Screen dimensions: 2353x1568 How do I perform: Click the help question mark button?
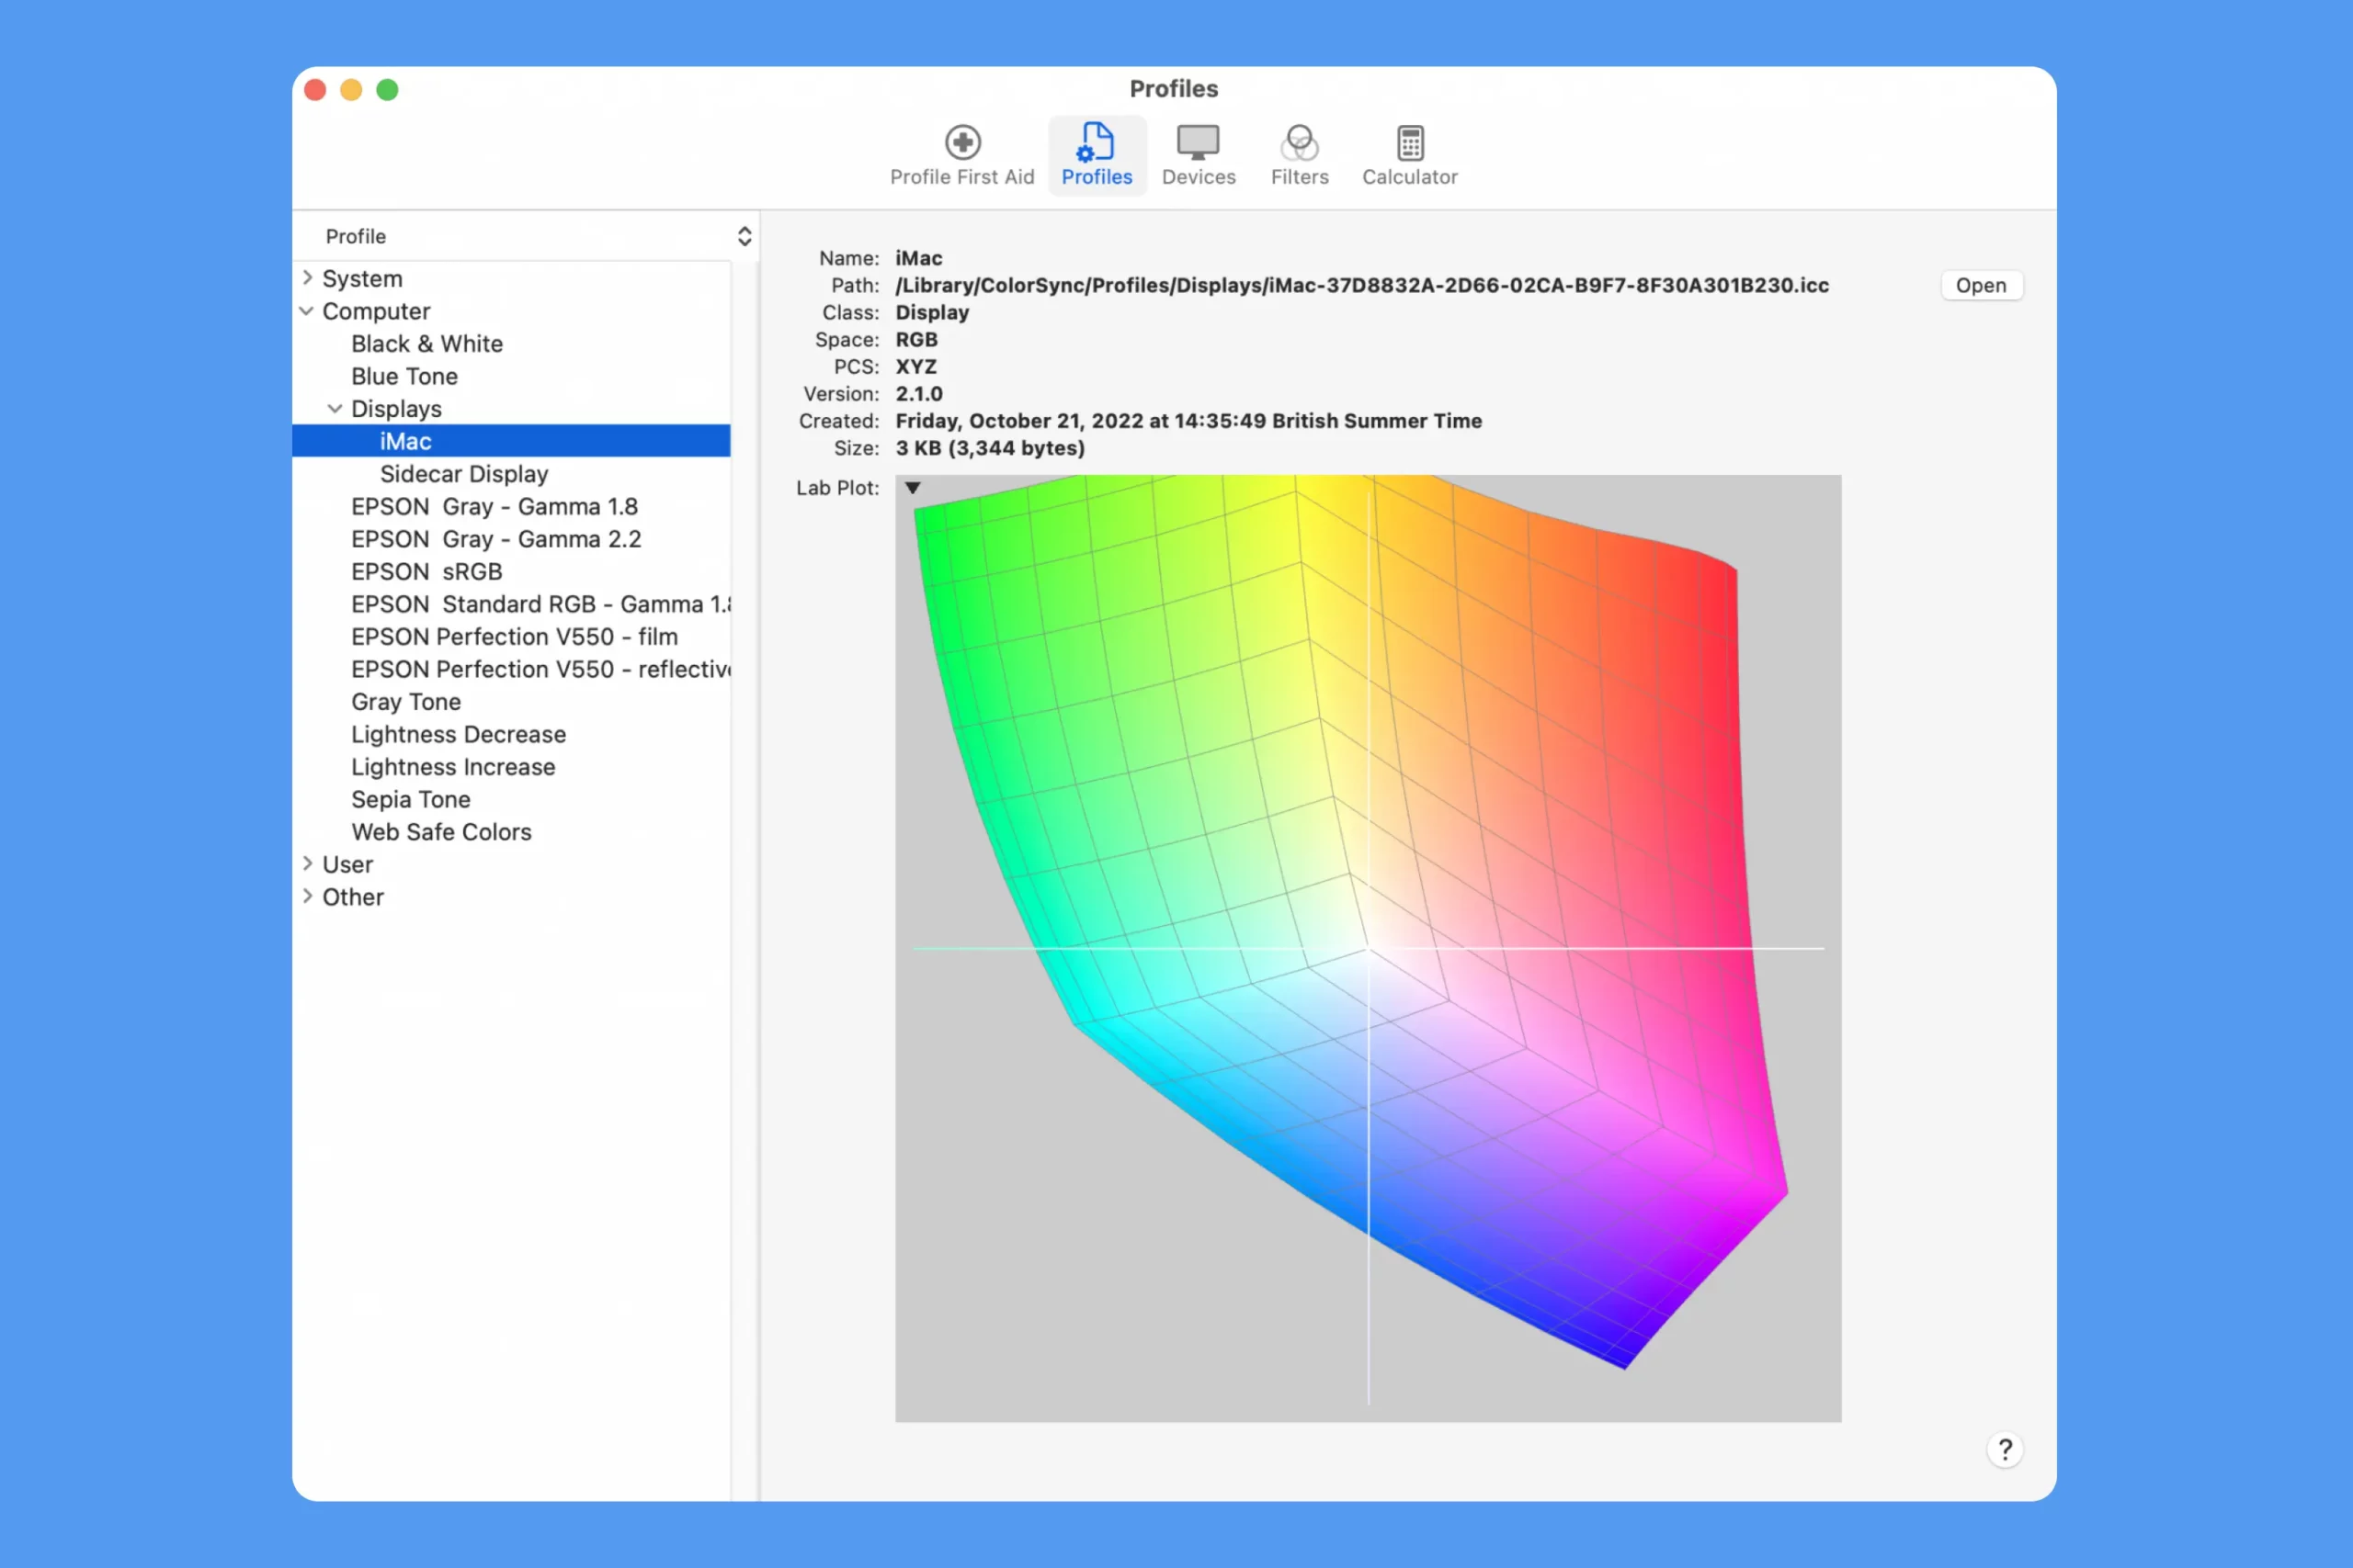pos(2004,1449)
